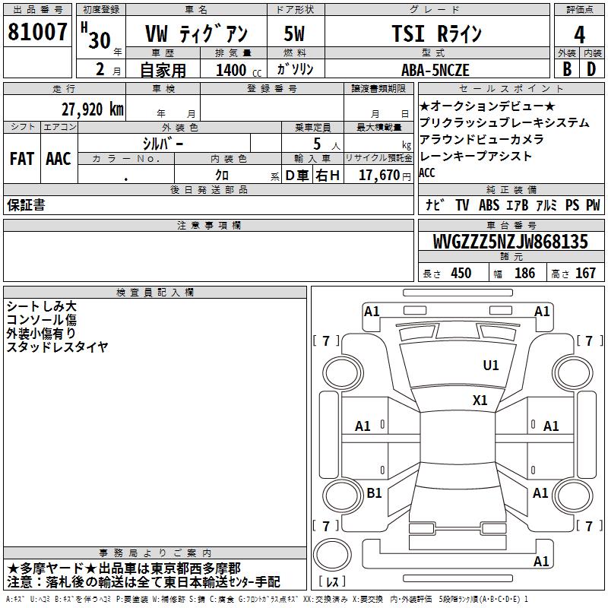Click the 評価点 header label
608x608 pixels.
pos(580,10)
